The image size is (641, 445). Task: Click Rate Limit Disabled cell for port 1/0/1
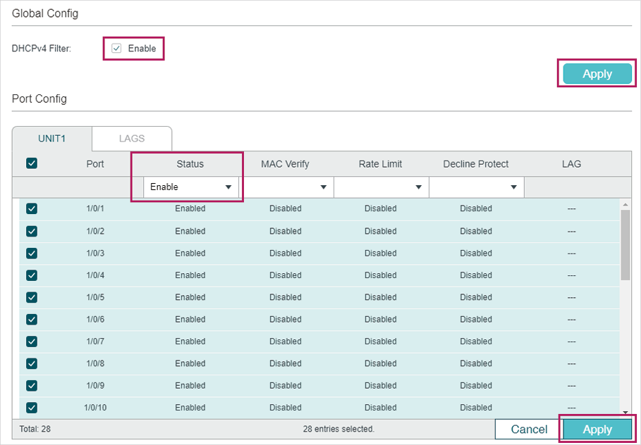tap(381, 208)
